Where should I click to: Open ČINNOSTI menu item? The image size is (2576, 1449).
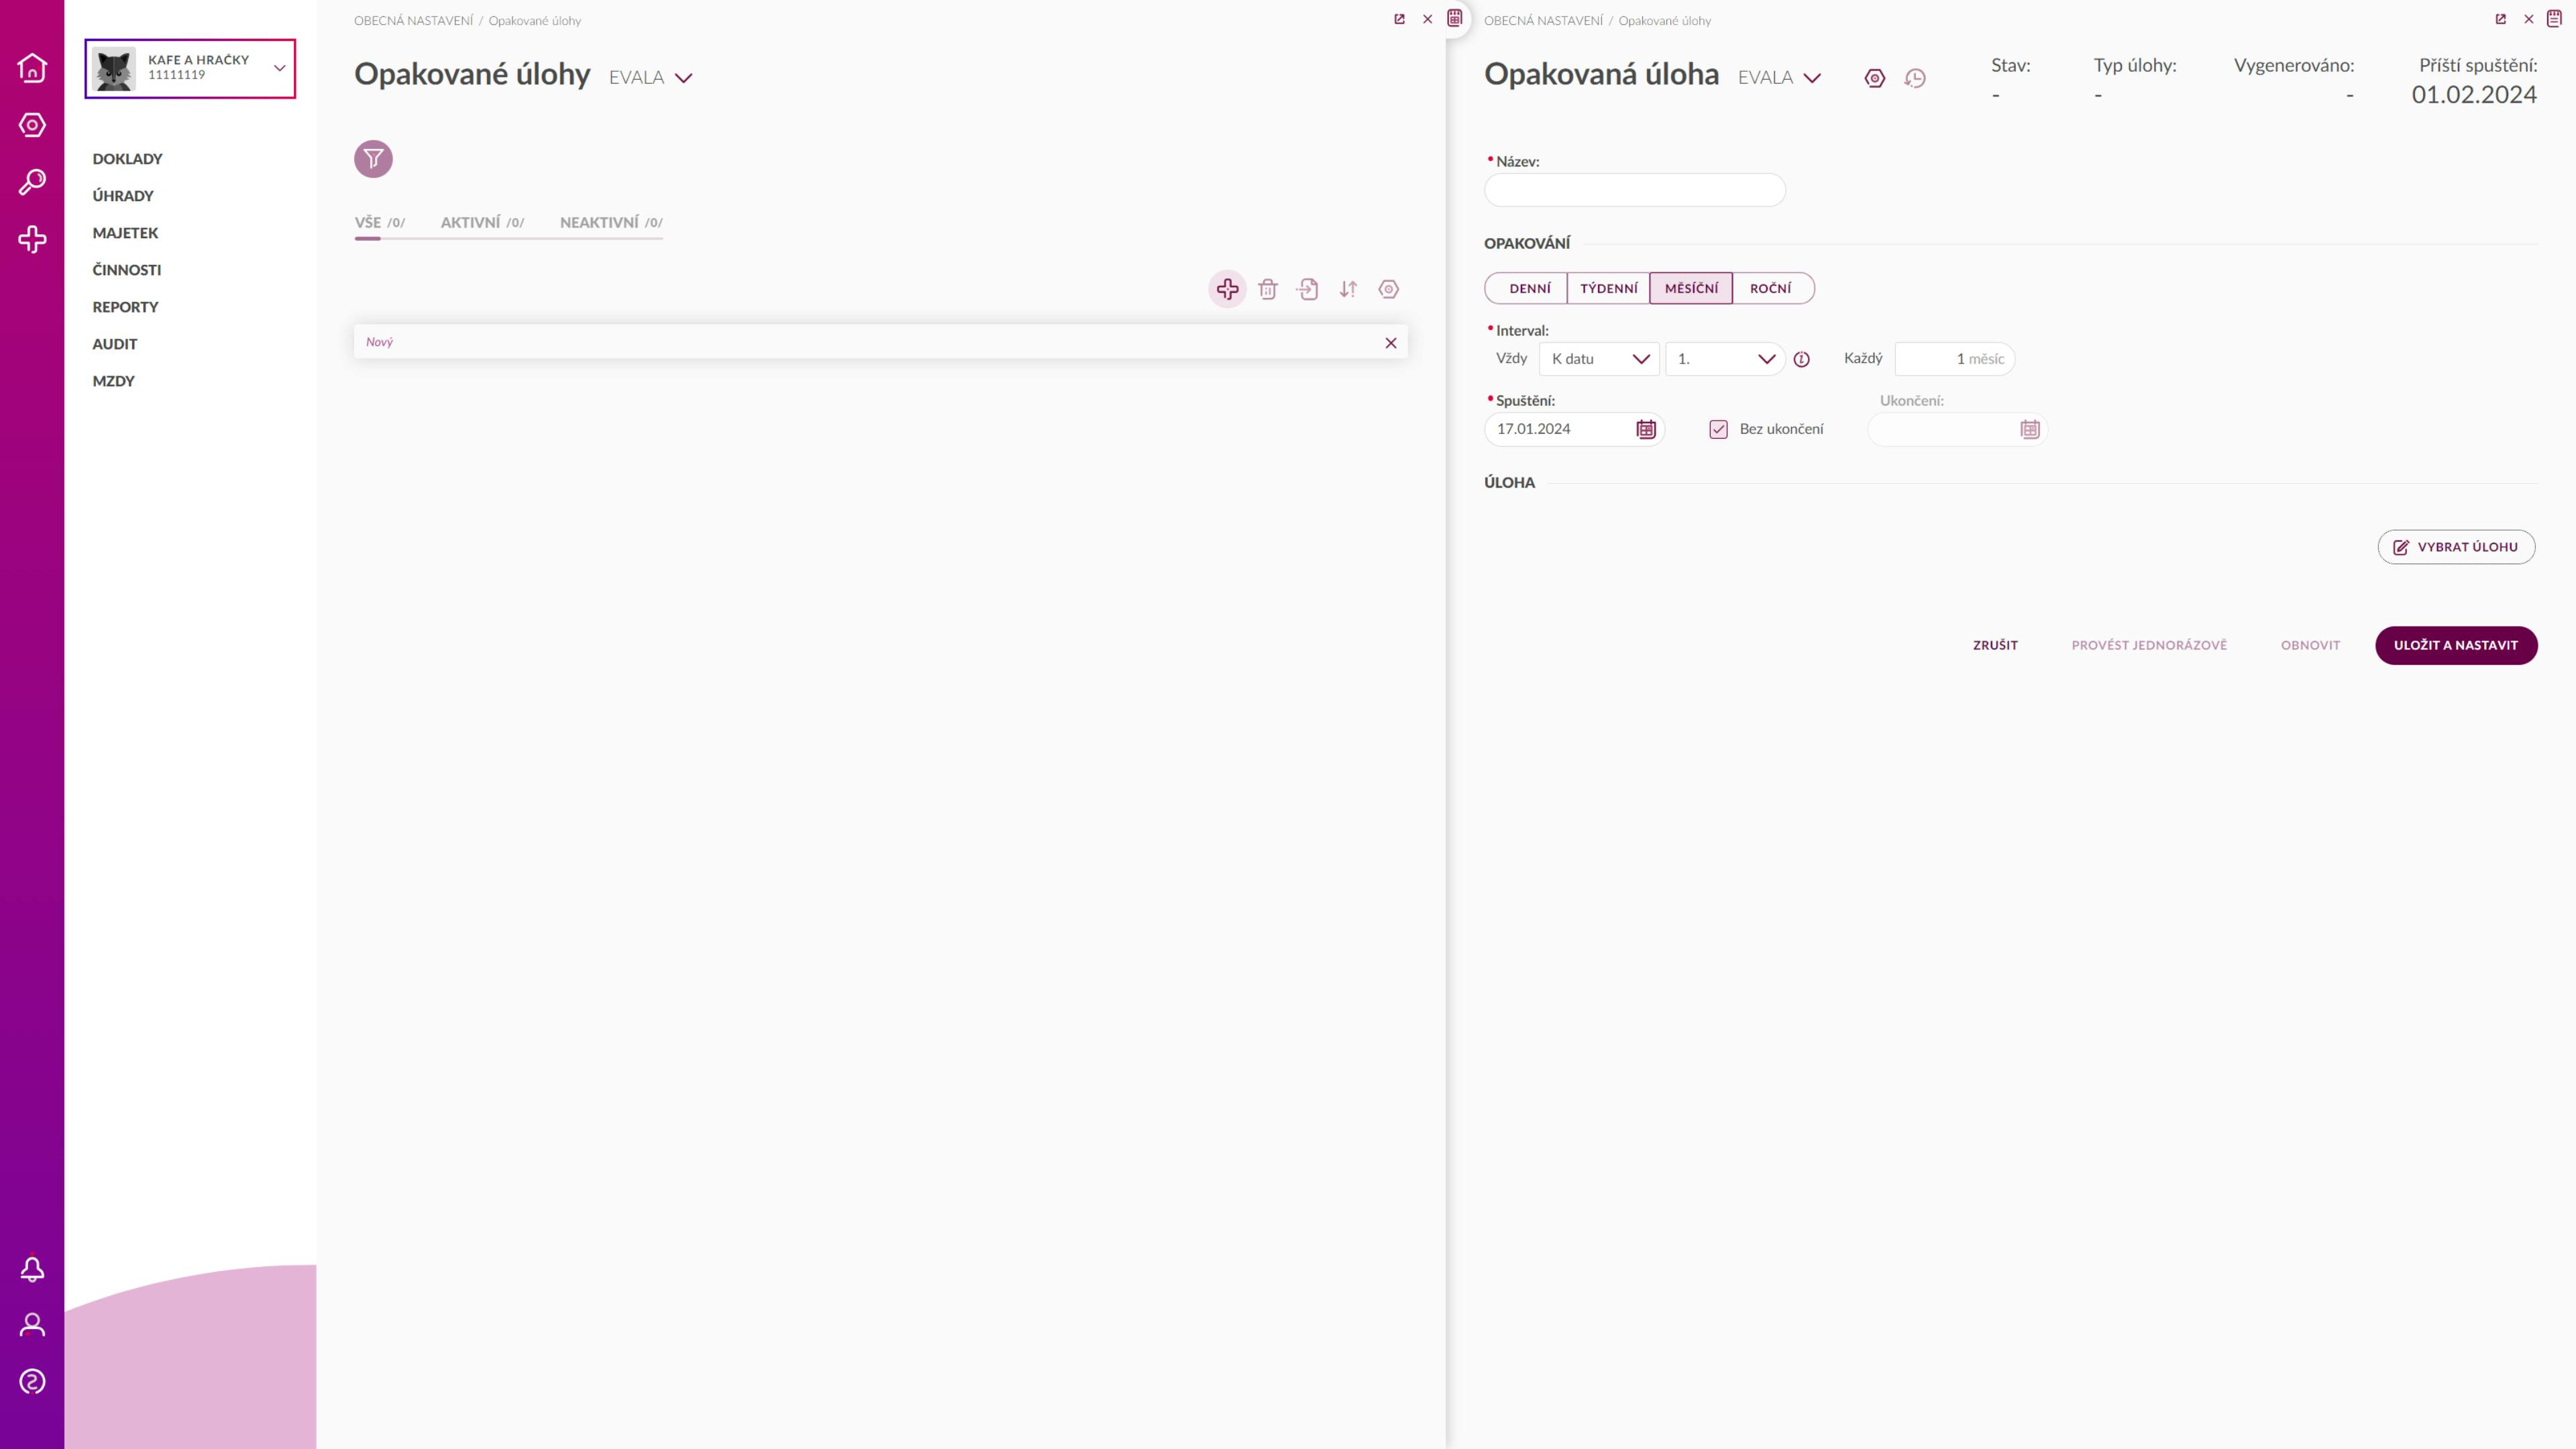pos(127,270)
